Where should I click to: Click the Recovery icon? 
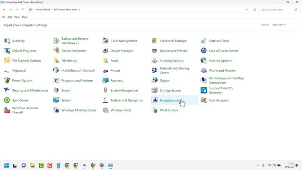105,80
